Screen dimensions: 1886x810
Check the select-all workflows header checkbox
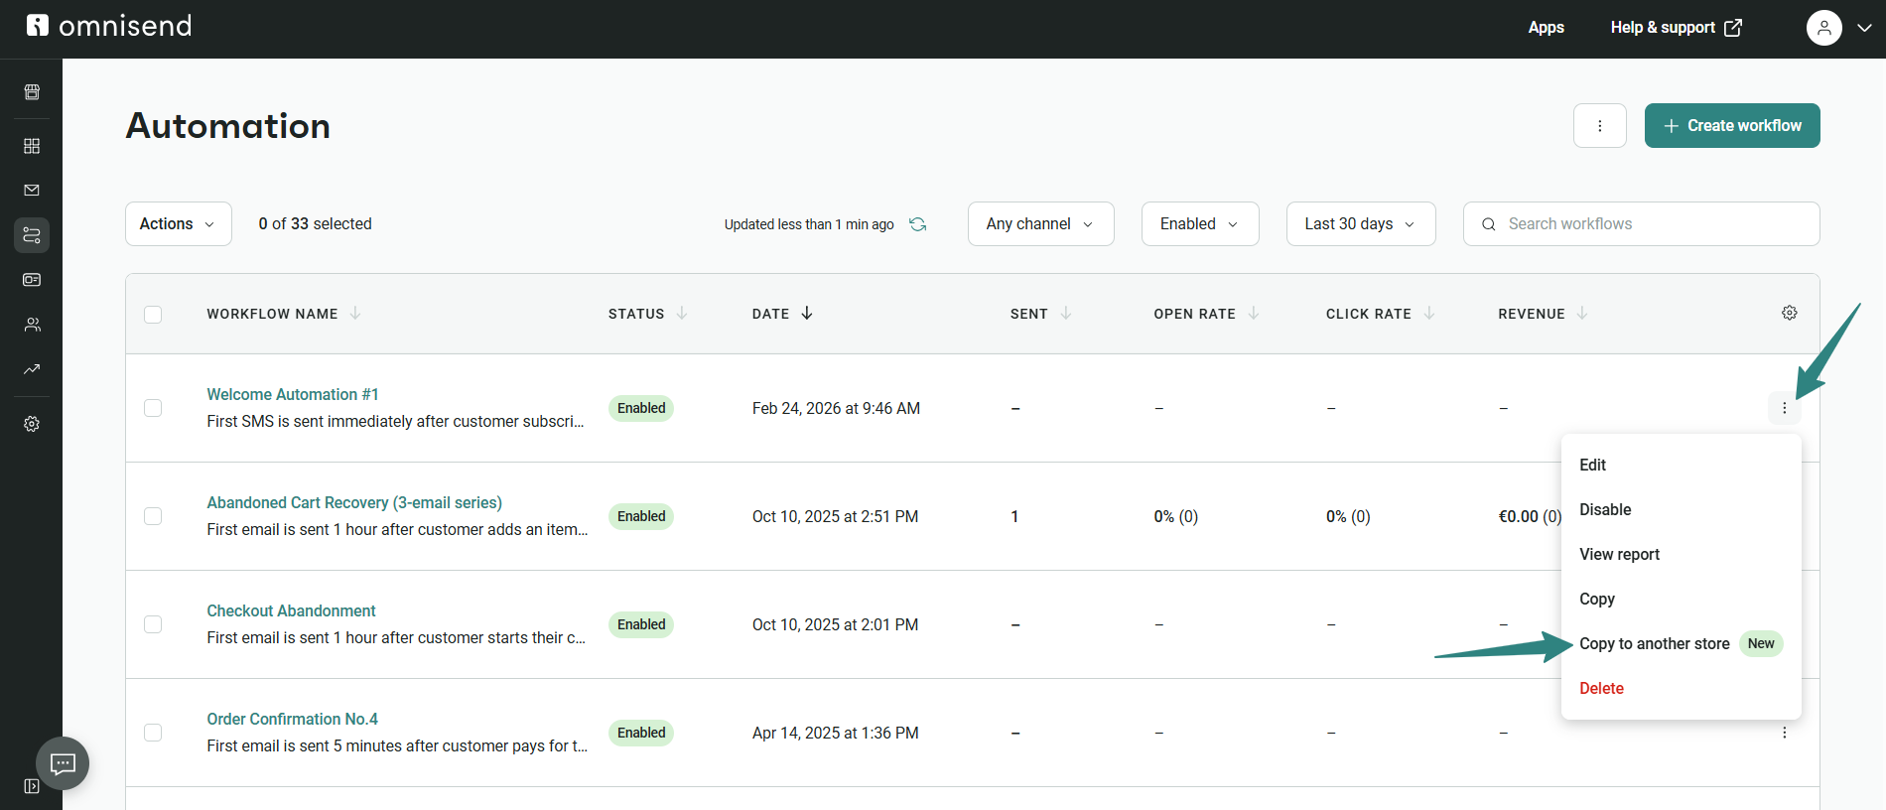click(153, 315)
